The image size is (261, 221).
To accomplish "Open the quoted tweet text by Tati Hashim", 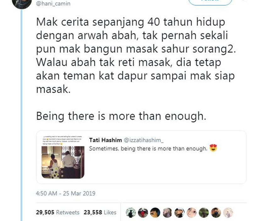I will (x=148, y=148).
